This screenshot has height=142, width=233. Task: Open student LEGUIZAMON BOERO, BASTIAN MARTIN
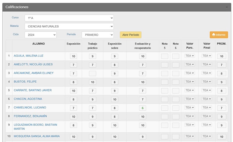tap(35, 127)
